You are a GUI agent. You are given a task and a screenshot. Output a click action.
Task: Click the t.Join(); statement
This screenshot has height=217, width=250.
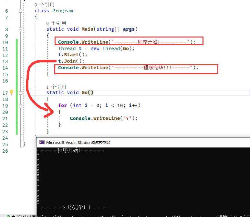(71, 61)
